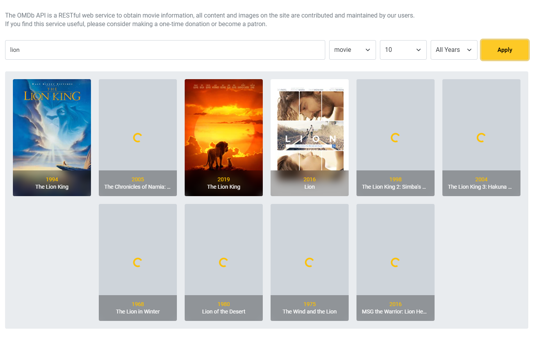
Task: Click the year 2019 label
Action: pyautogui.click(x=224, y=179)
